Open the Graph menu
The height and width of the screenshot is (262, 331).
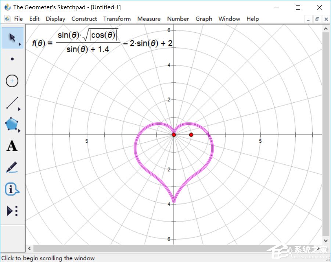pos(204,19)
